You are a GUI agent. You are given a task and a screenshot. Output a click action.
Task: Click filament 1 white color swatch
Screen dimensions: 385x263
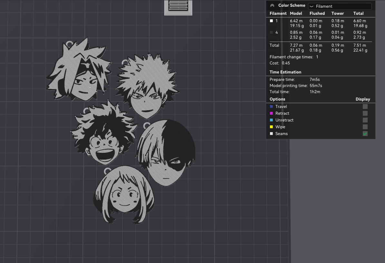pos(271,21)
